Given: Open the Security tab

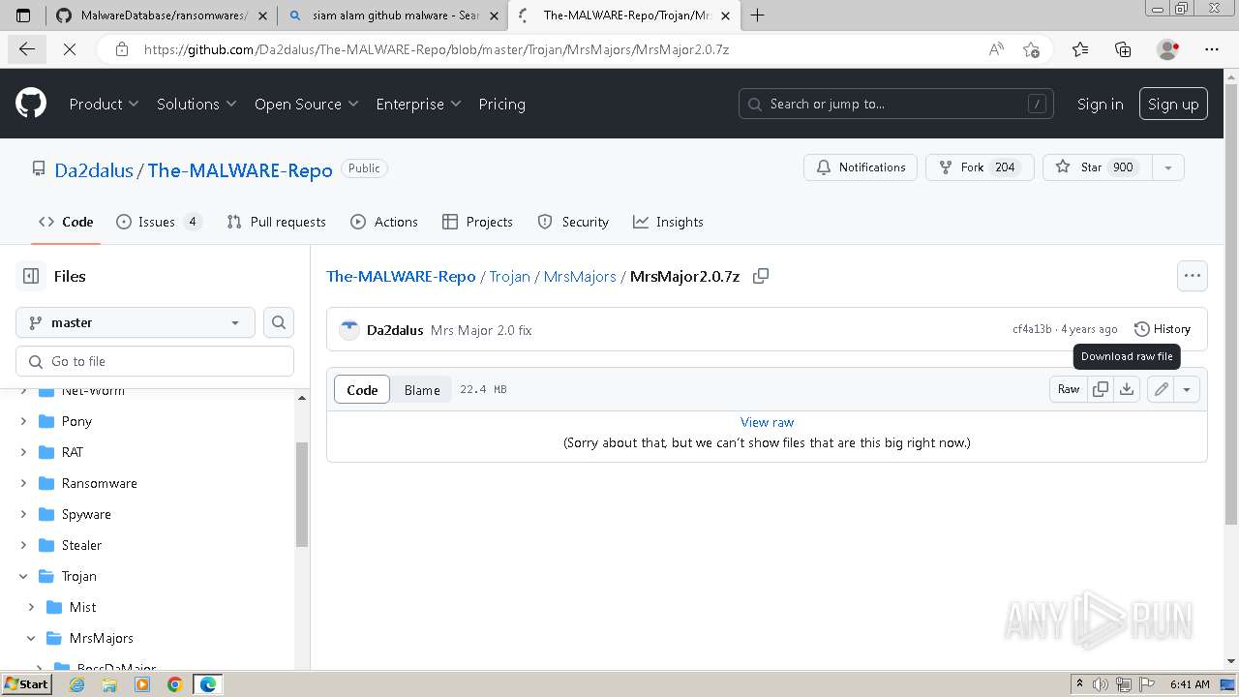Looking at the screenshot, I should click(x=573, y=222).
